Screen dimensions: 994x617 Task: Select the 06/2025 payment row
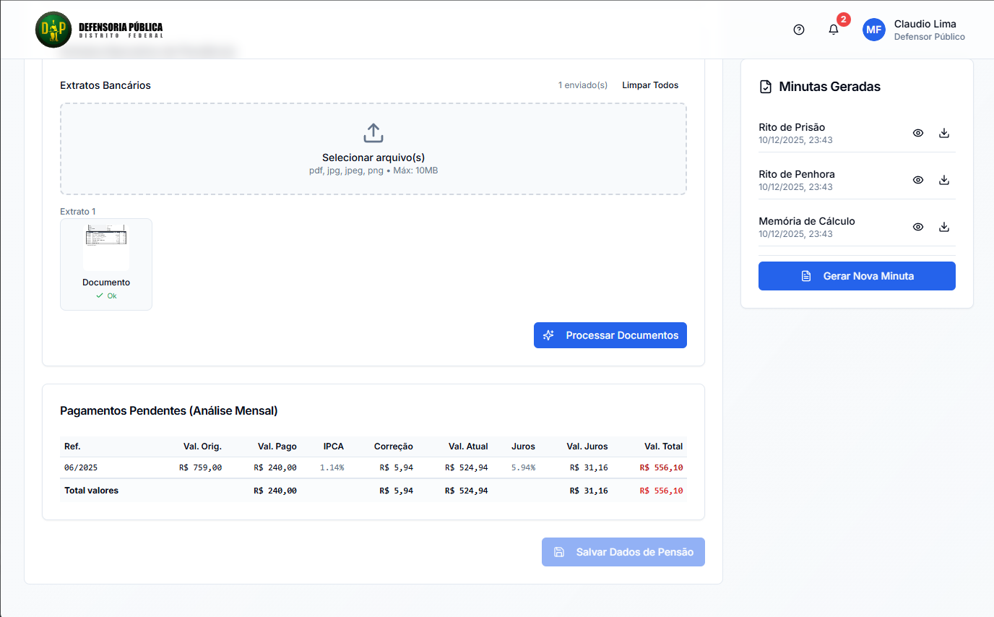373,467
